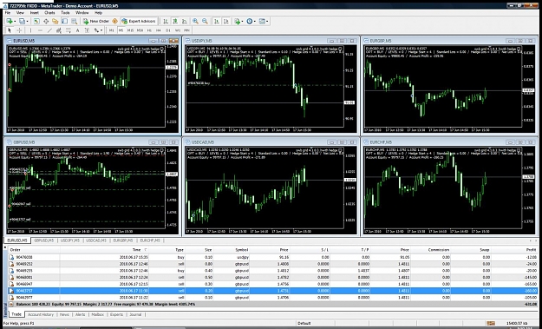Viewport: 542px width, 329px height.
Task: Open the Help menu
Action: [98, 13]
